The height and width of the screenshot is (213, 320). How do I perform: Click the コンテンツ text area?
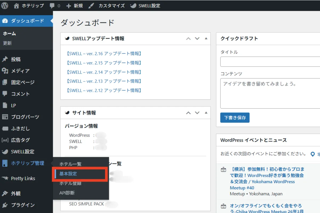tap(270, 93)
